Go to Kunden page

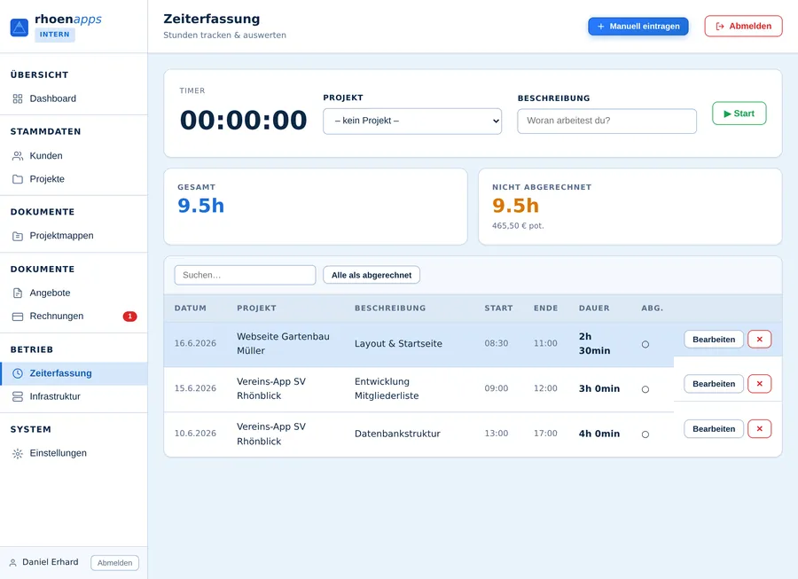[x=74, y=156]
